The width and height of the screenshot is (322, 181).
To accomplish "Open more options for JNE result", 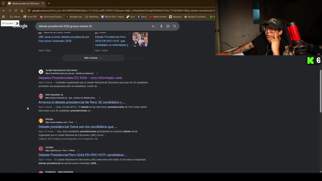I will pyautogui.click(x=97, y=73).
